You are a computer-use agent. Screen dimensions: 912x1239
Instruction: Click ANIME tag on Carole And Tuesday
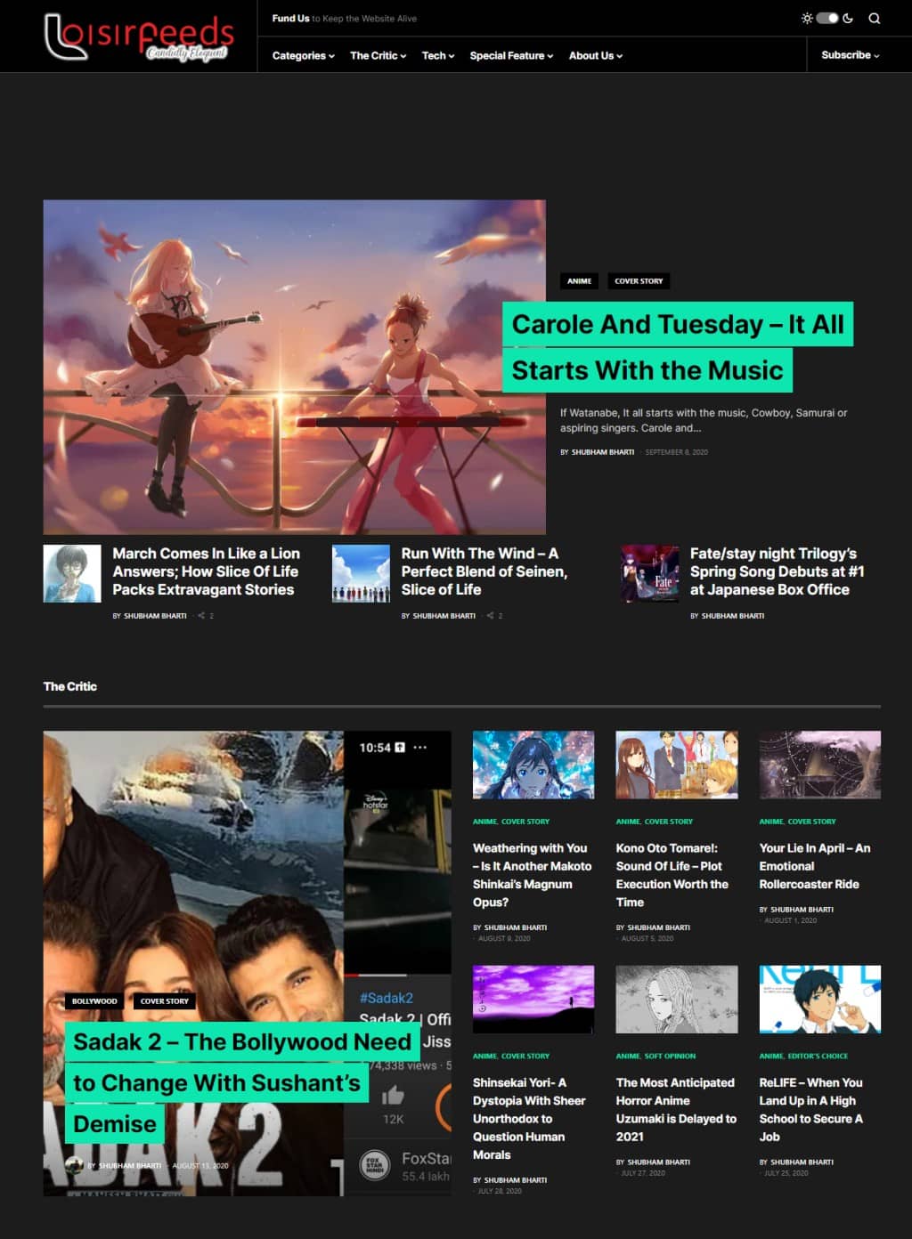coord(579,281)
